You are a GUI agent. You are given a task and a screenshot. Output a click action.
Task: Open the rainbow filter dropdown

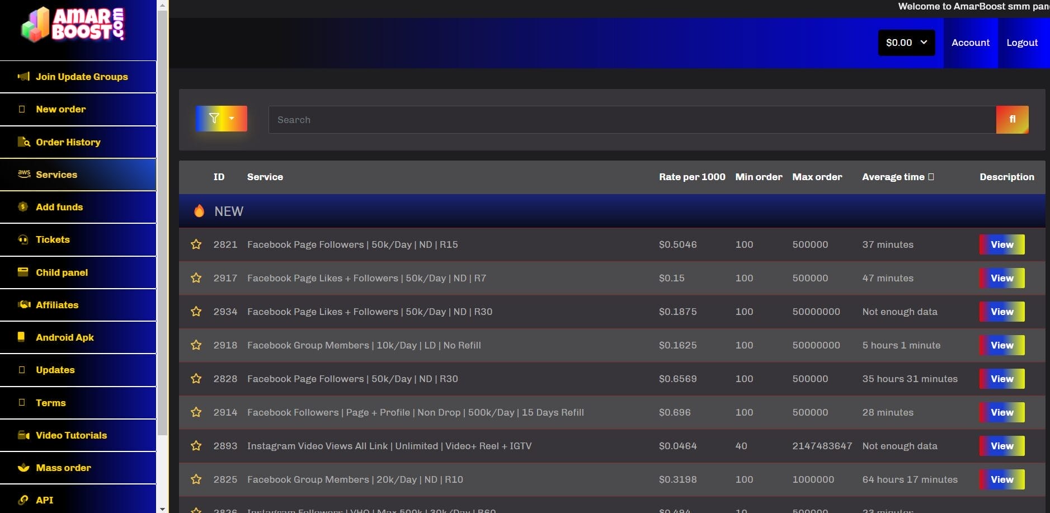221,119
